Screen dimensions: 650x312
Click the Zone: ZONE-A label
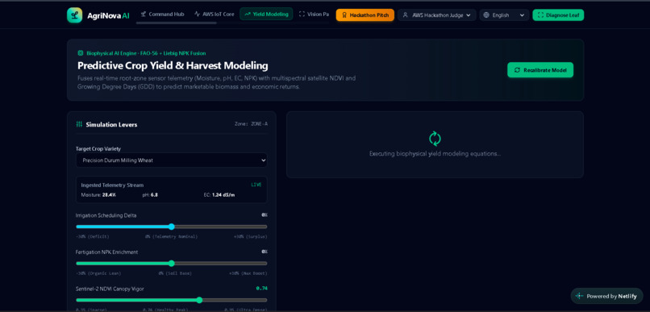[x=251, y=124]
